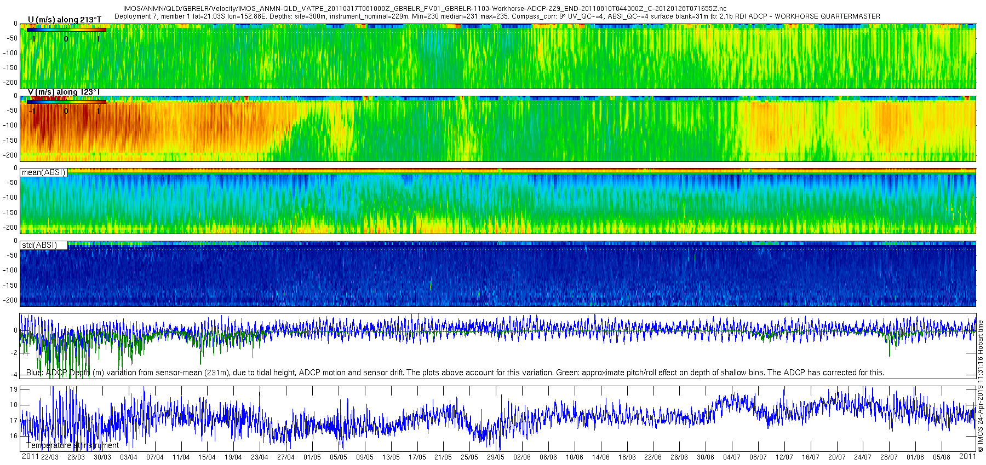Screen dimensions: 986x465
Task: Click the '13/05' date tick
Action: 391,457
